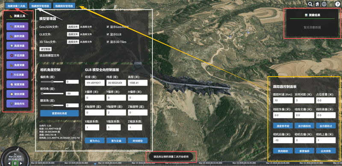Open the globe scene mode picker
The image size is (342, 166).
point(324,4)
